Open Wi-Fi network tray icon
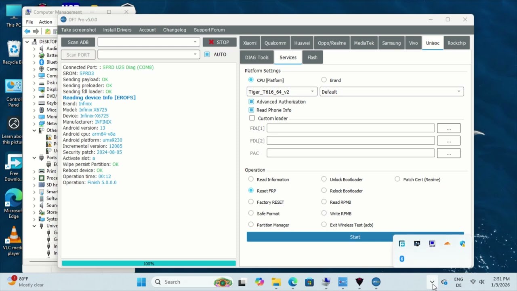 tap(473, 282)
